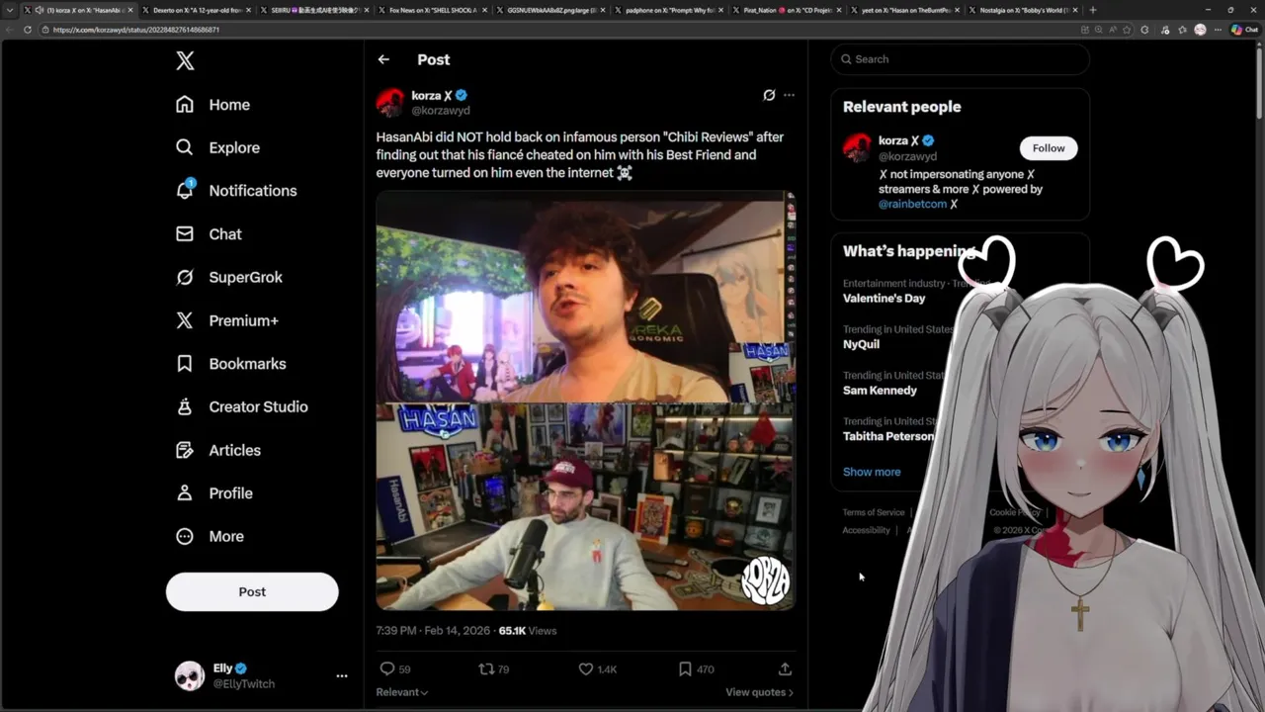This screenshot has width=1265, height=712.
Task: Click the white Post button in sidebar
Action: [x=252, y=591]
